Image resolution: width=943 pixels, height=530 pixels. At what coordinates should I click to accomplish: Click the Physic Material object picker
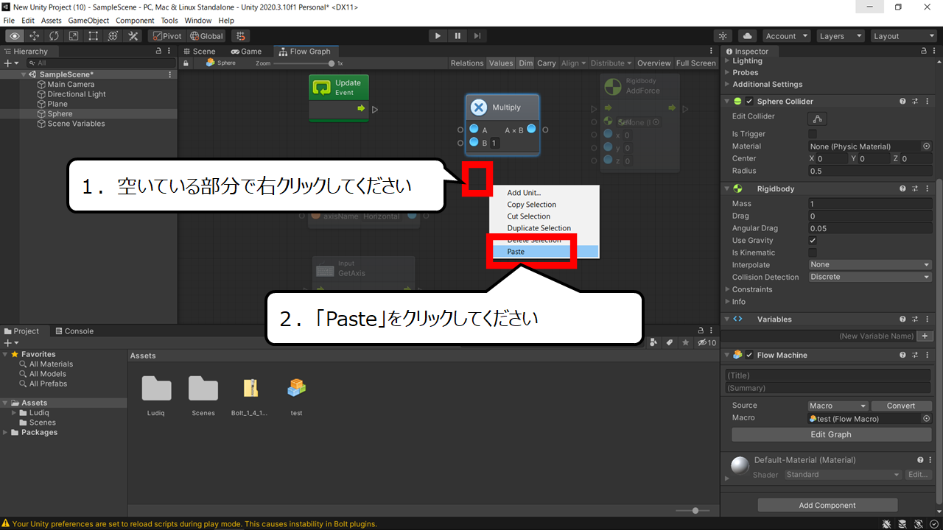point(926,146)
